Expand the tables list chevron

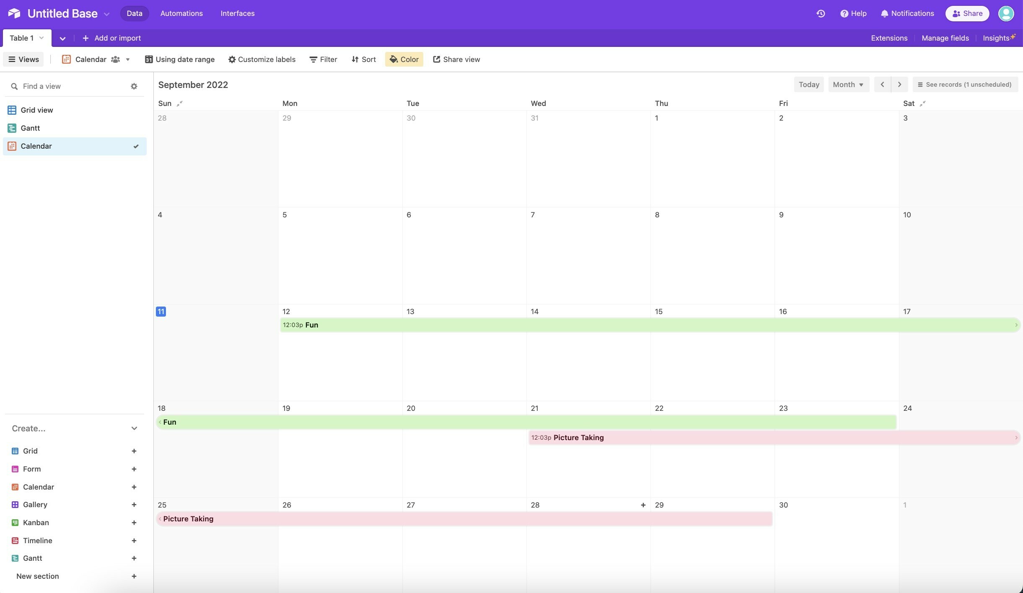pos(62,39)
